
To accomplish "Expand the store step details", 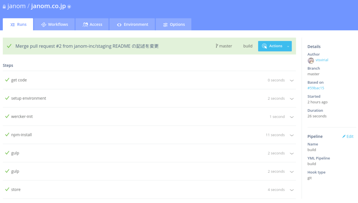I will coord(292,190).
